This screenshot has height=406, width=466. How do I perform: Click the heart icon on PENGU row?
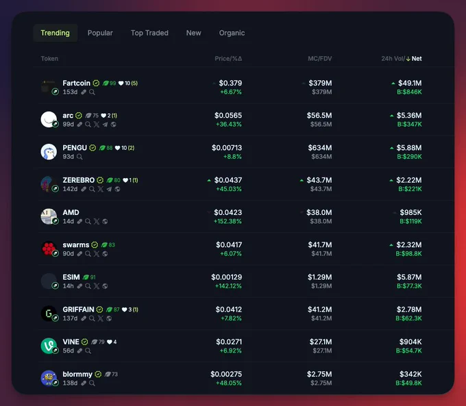pyautogui.click(x=117, y=148)
